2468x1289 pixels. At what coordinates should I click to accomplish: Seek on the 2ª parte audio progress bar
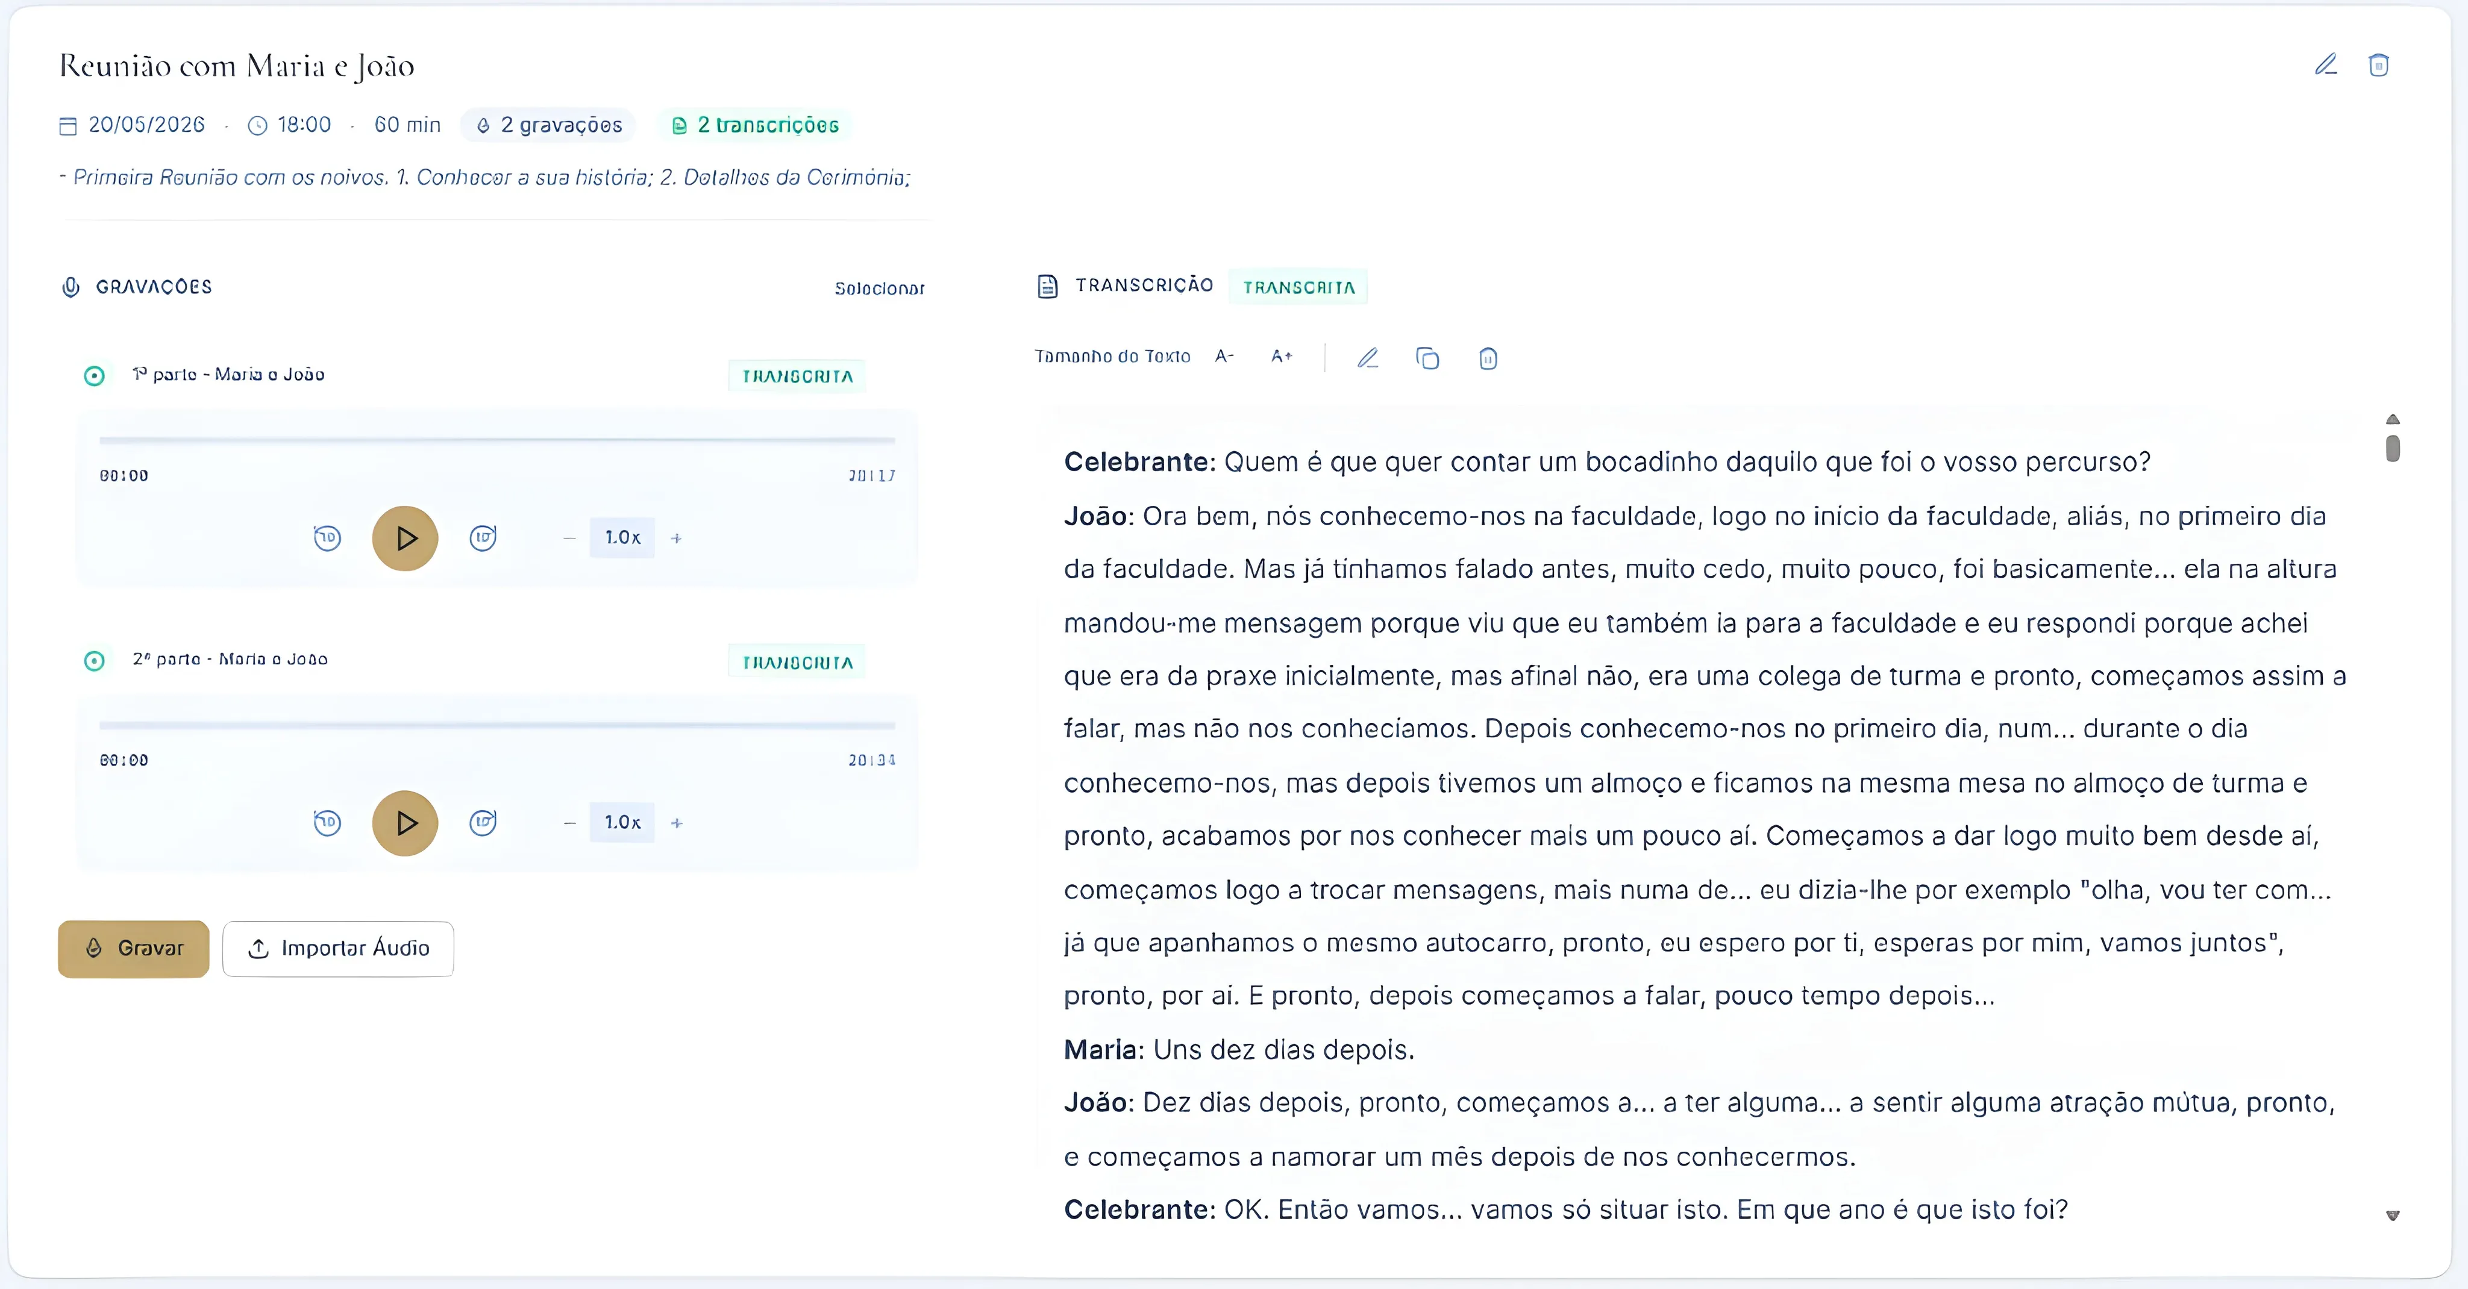pyautogui.click(x=497, y=726)
